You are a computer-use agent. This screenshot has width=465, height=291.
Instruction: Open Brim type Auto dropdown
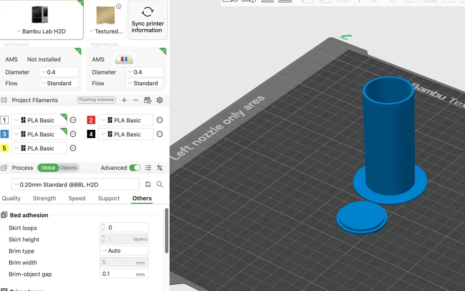124,251
